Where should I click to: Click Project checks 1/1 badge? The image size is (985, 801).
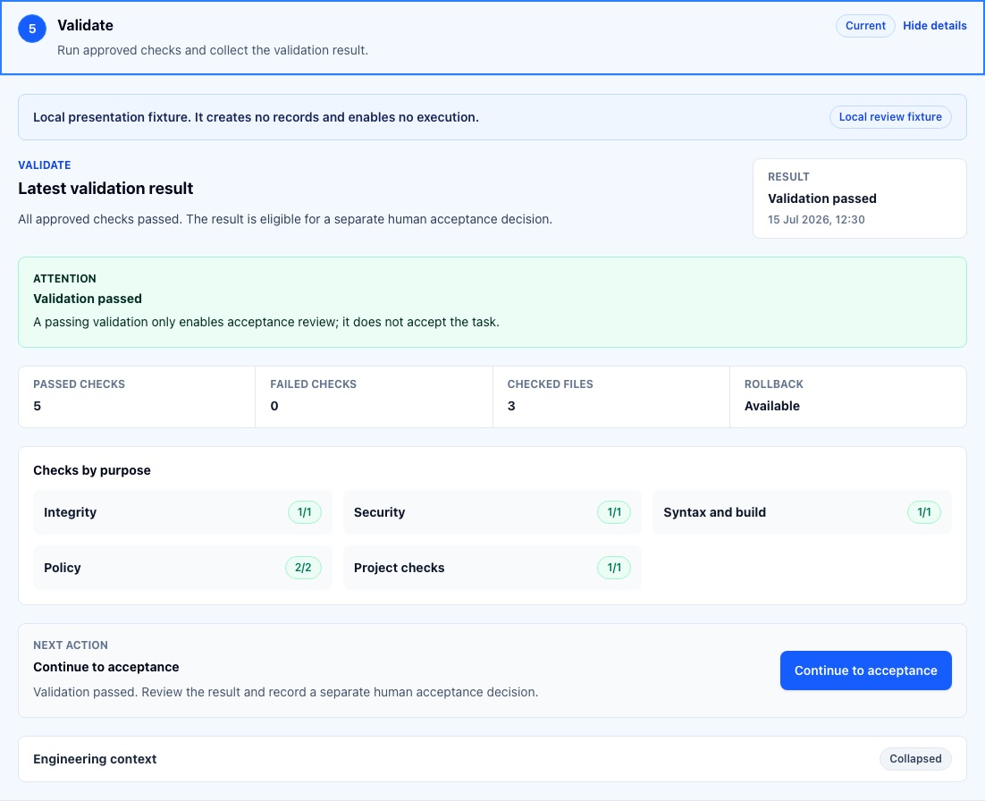614,568
